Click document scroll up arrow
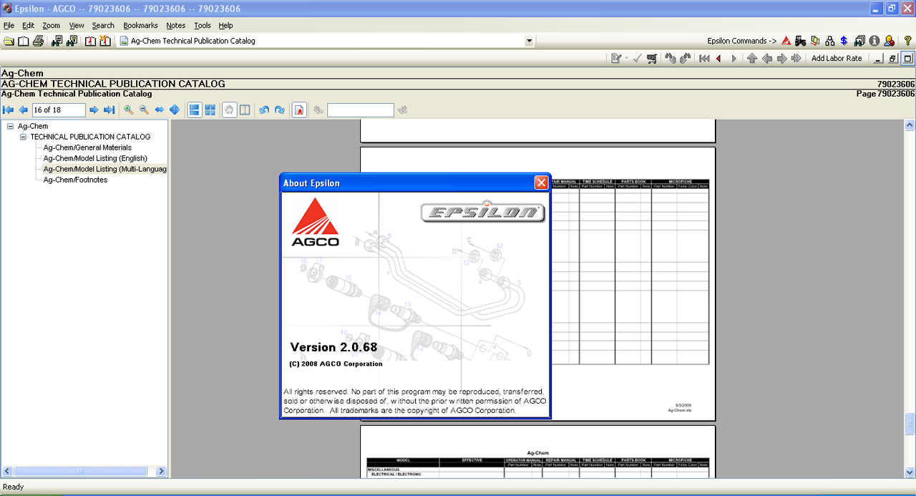This screenshot has width=916, height=496. tap(910, 126)
